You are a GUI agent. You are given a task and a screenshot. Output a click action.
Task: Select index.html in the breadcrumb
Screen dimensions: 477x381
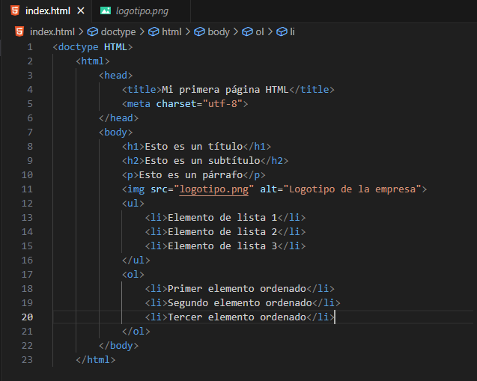point(52,31)
